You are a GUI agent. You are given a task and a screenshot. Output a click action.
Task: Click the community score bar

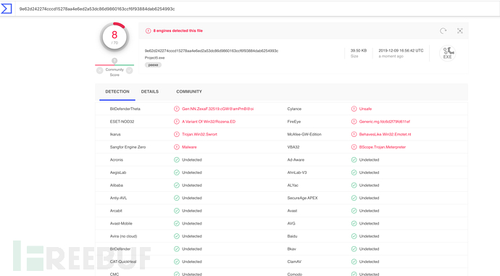coord(114,65)
